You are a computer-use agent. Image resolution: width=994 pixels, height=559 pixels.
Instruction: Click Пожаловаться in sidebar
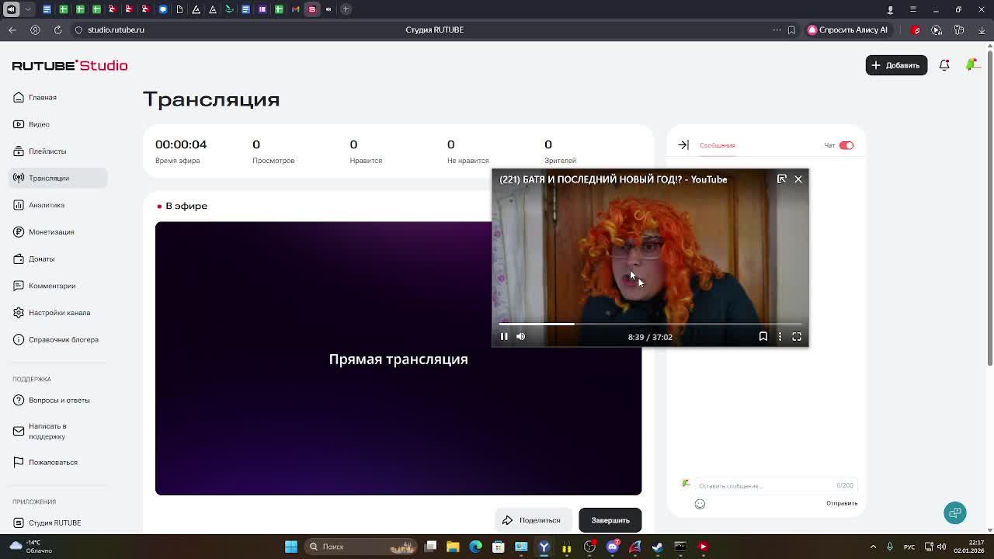pyautogui.click(x=53, y=462)
